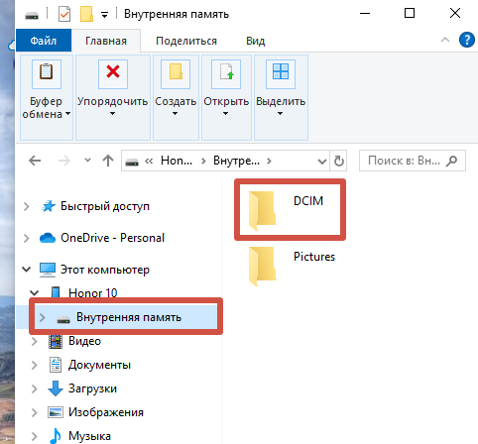The image size is (478, 444).
Task: Switch to the Поделиться ribbon tab
Action: click(186, 41)
